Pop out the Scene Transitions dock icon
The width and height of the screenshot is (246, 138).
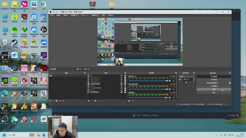coord(194,73)
